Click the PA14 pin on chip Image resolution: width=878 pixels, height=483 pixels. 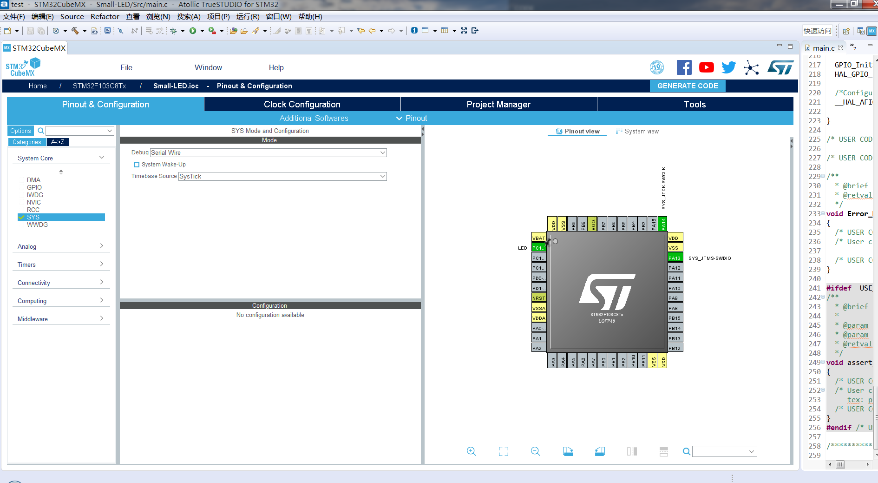pos(663,224)
